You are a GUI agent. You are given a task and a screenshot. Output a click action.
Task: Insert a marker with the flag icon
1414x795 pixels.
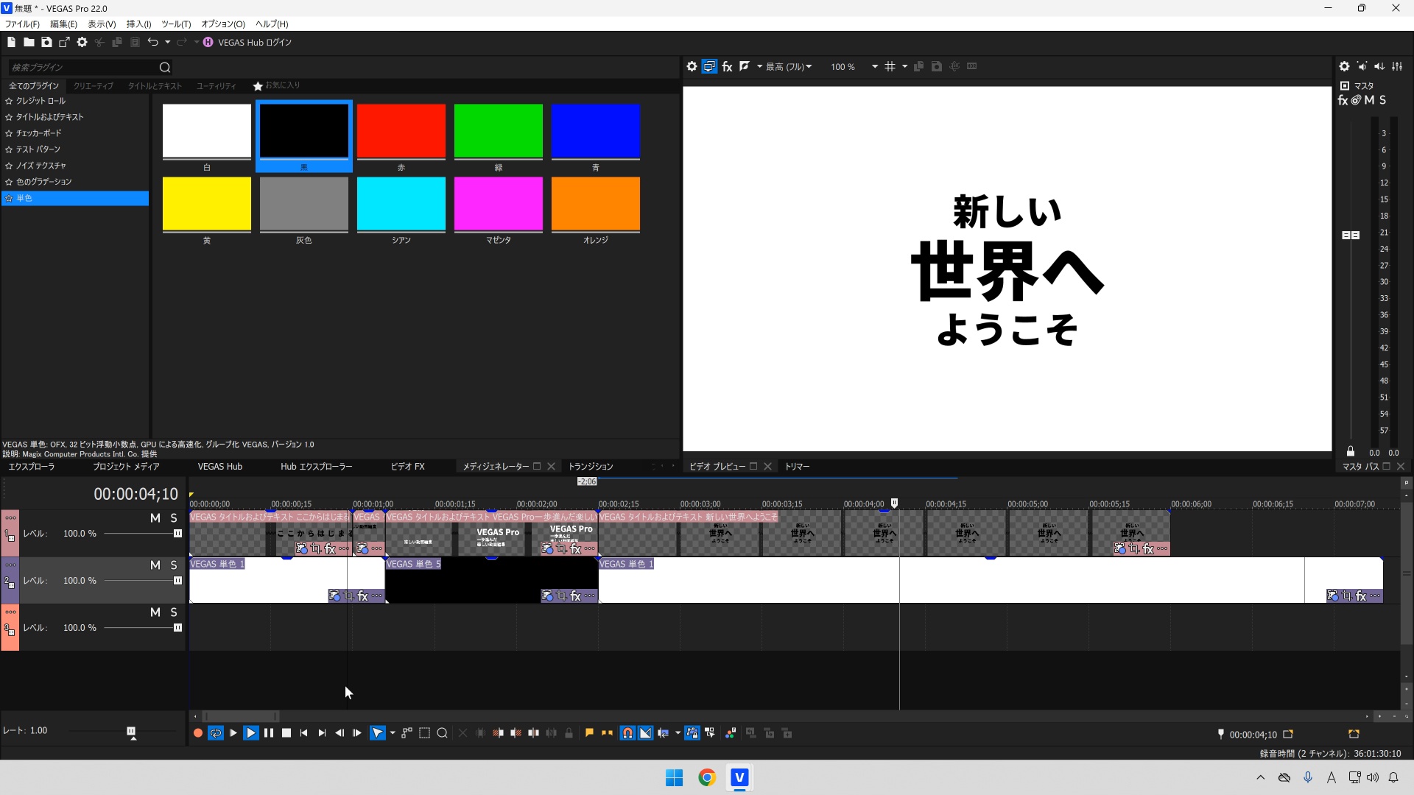point(589,732)
